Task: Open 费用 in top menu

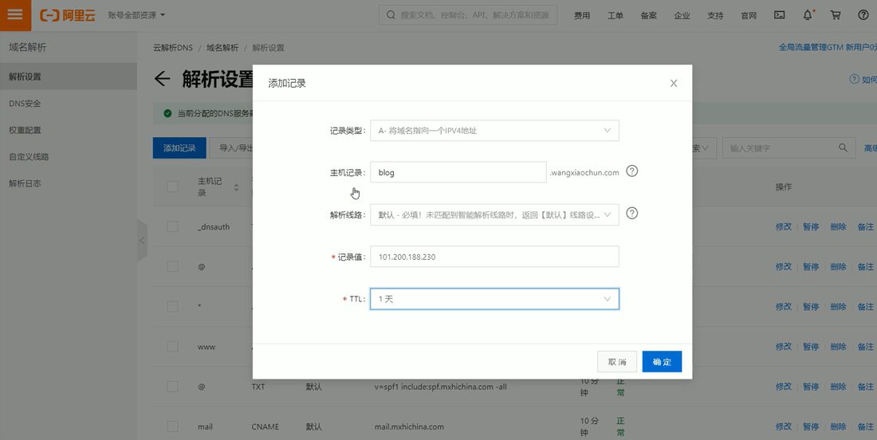Action: 582,16
